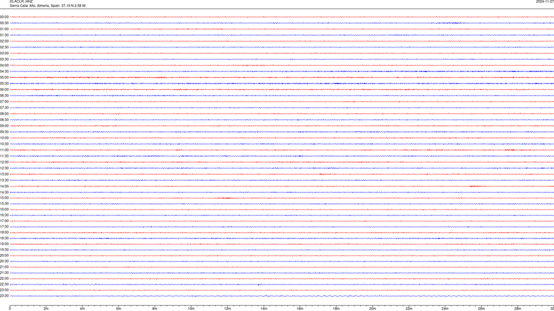The height and width of the screenshot is (311, 554).
Task: Select the 00:00 row time label
Action: coord(4,17)
